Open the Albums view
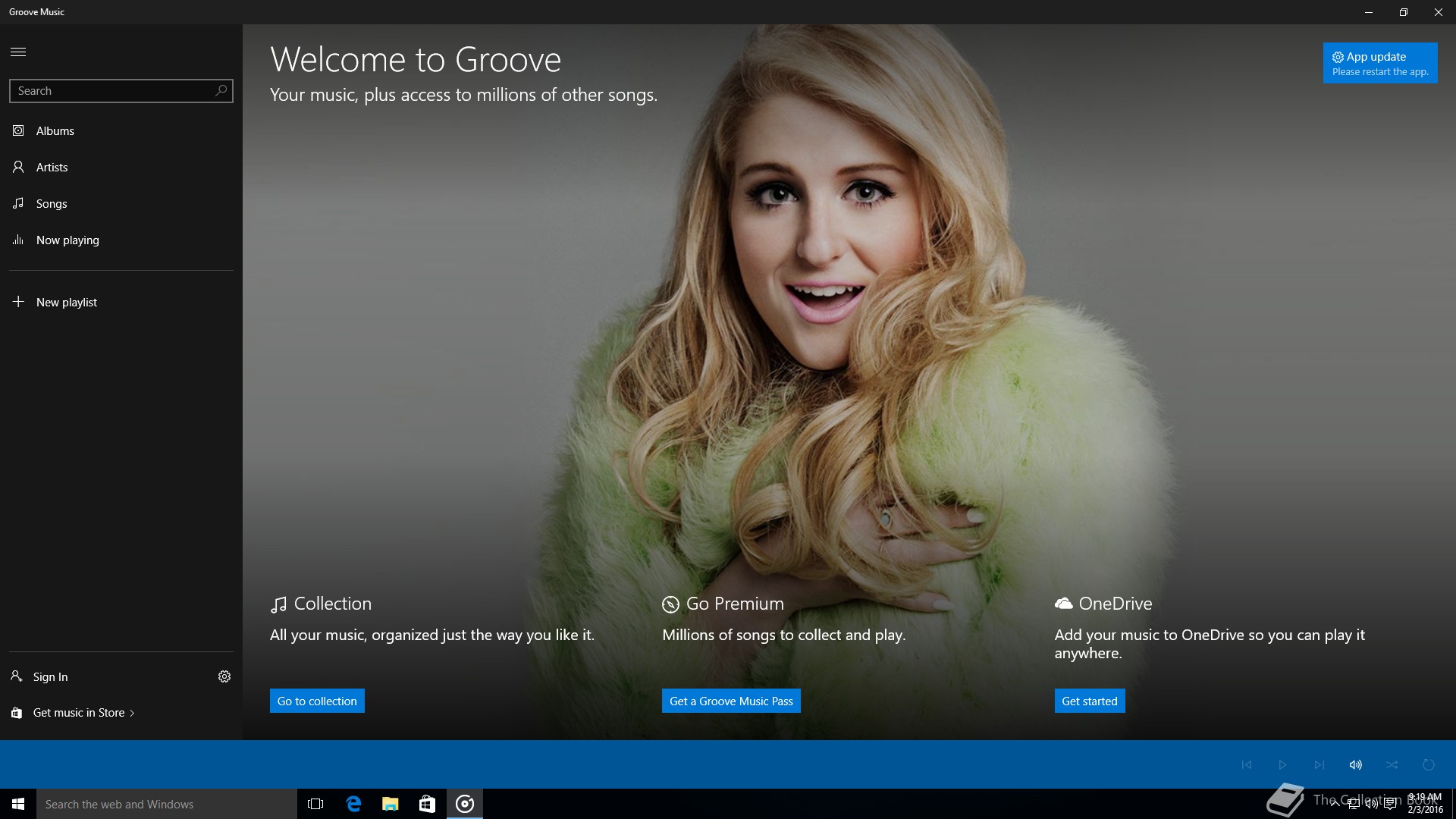Viewport: 1456px width, 819px height. click(x=121, y=130)
